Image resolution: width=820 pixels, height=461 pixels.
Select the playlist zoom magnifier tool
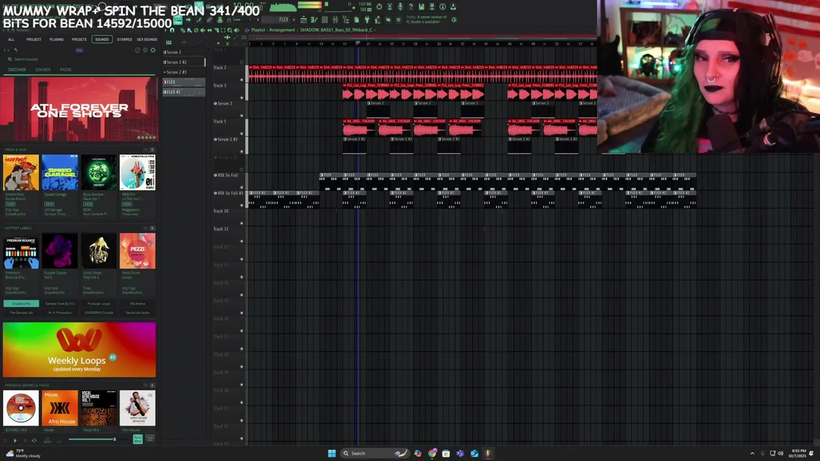click(x=229, y=30)
